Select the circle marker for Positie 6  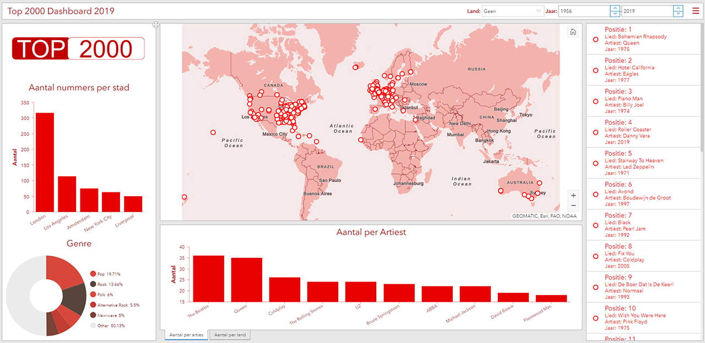point(595,194)
